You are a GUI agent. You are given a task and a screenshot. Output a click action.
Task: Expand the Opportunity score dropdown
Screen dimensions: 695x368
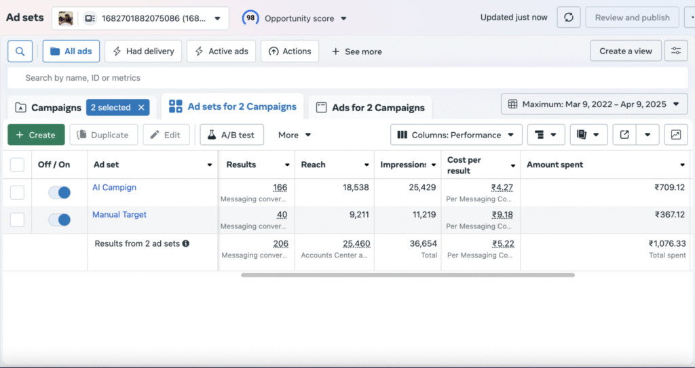295,18
